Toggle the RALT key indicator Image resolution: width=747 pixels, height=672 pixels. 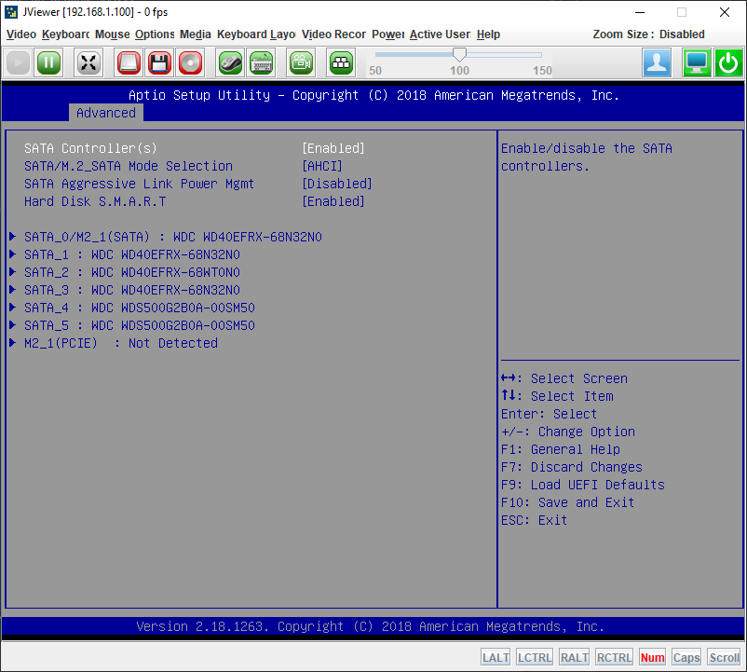point(574,657)
